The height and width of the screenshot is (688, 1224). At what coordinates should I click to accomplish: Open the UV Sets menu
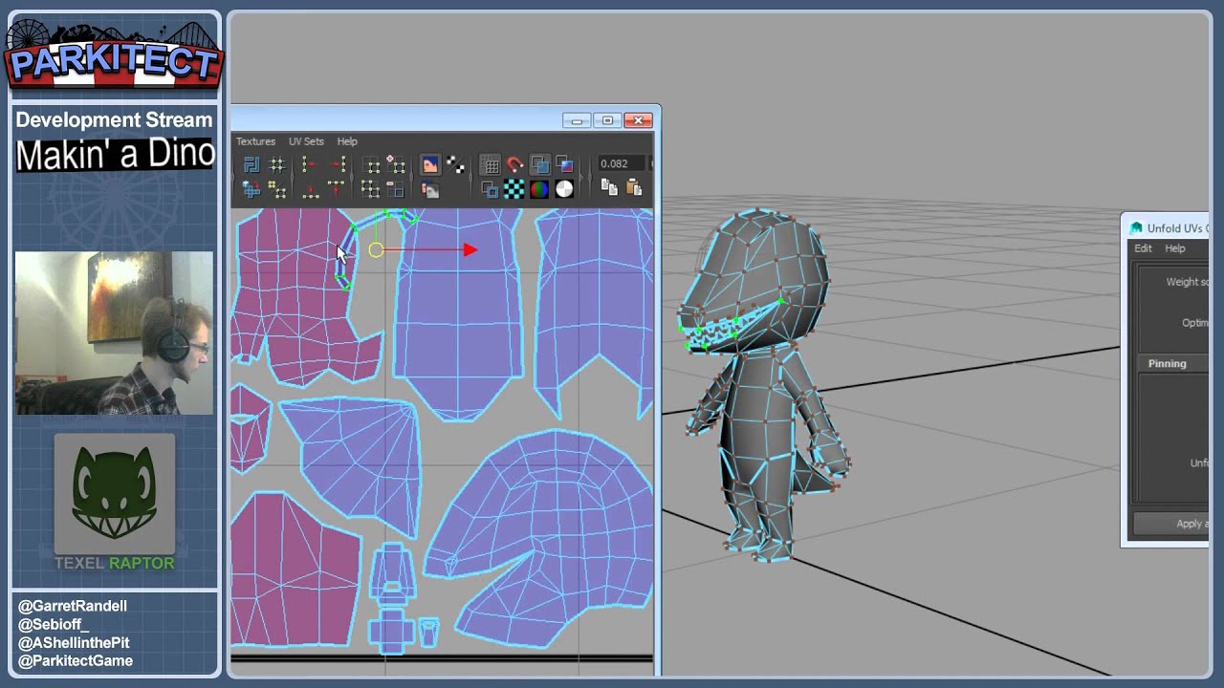(306, 141)
